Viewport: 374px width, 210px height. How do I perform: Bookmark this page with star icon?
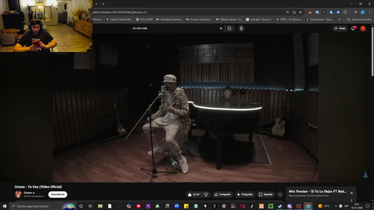point(300,12)
